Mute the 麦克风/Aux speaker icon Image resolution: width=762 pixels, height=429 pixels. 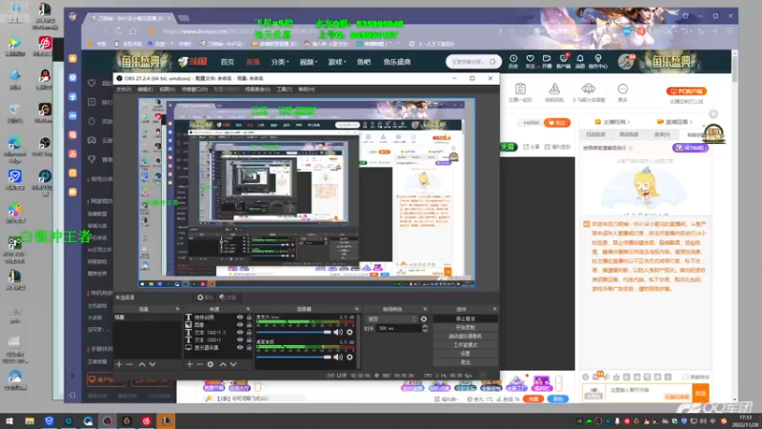point(338,332)
